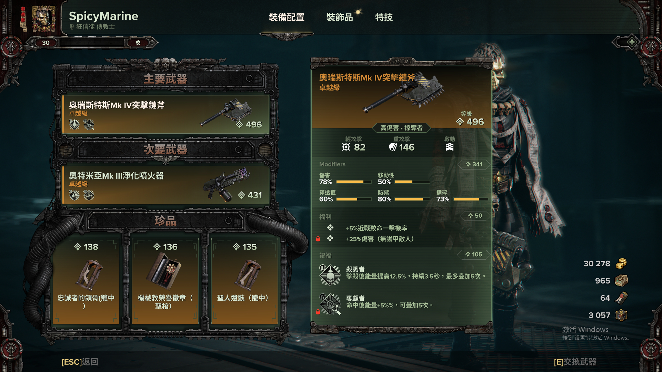Expand the Modifiers 341 rating tag

[474, 164]
